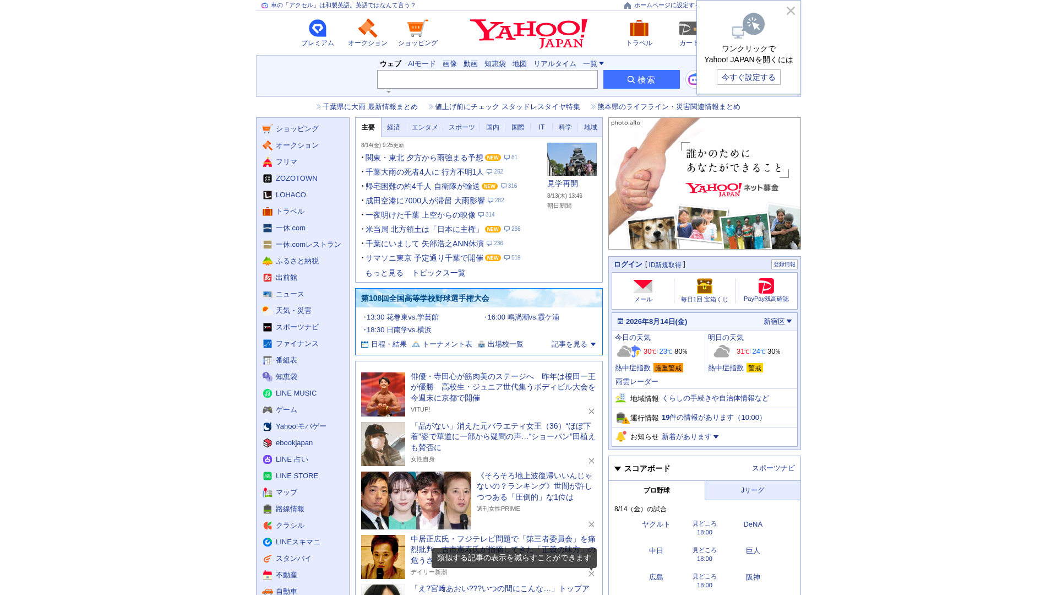The image size is (1057, 595).
Task: Select the リアルタイム search tab
Action: pyautogui.click(x=555, y=64)
